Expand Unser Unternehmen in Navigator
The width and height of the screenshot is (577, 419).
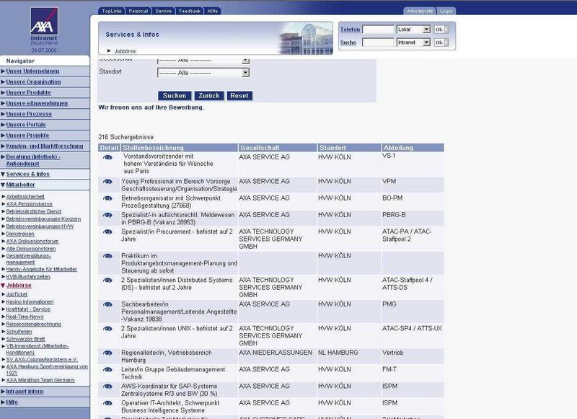[32, 71]
